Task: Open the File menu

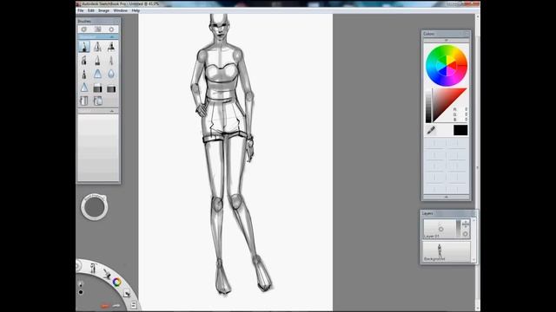Action: click(x=81, y=10)
